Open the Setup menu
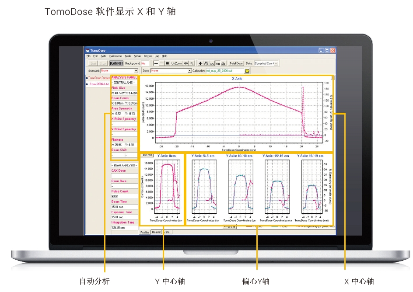 pyautogui.click(x=137, y=56)
